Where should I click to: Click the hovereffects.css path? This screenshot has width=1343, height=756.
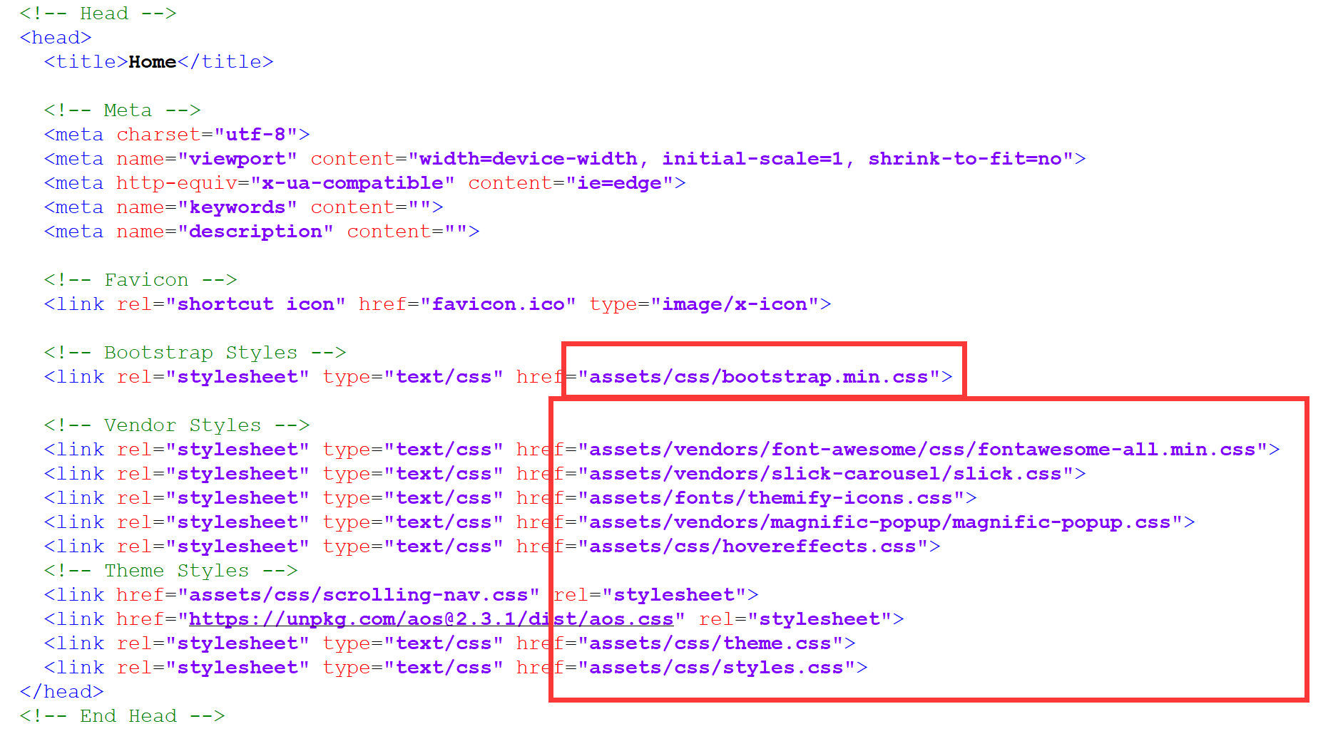(x=752, y=547)
